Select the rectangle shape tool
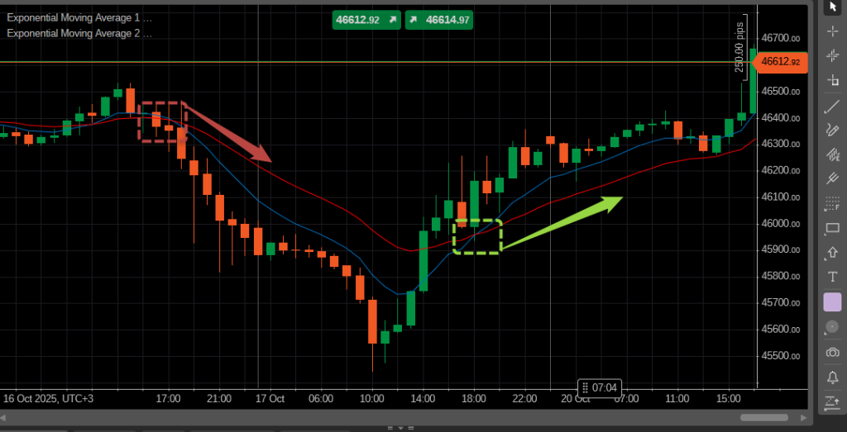Viewport: 847px width, 432px height. [832, 228]
